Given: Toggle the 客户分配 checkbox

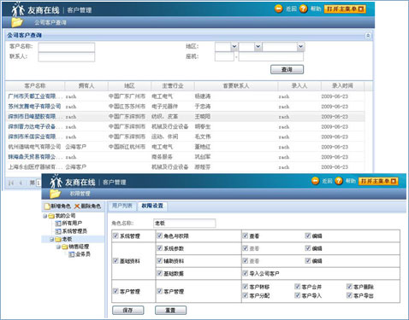Looking at the screenshot, I should [x=246, y=295].
